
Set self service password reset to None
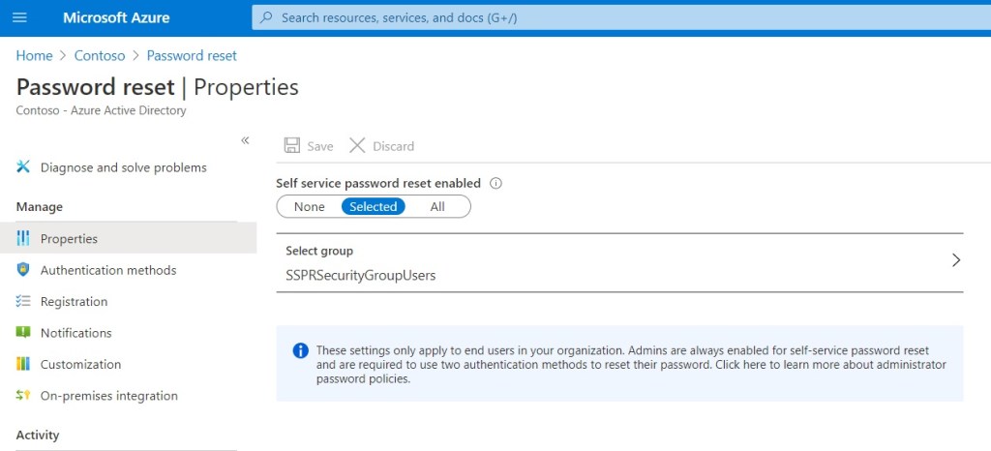tap(310, 207)
